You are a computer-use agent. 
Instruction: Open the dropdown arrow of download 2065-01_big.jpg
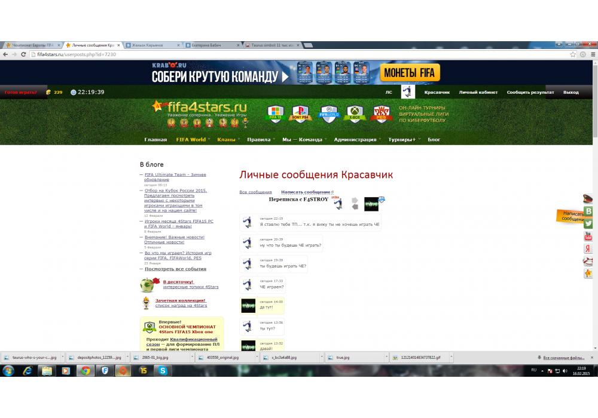click(x=192, y=357)
